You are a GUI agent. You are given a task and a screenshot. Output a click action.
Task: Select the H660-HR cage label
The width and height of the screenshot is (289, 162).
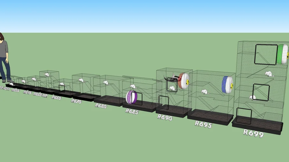pyautogui.click(x=40, y=94)
